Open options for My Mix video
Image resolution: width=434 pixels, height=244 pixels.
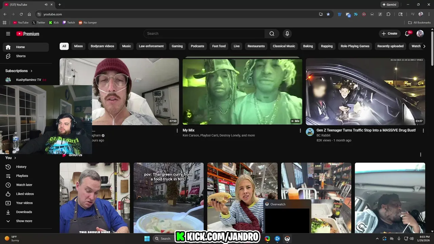click(300, 130)
